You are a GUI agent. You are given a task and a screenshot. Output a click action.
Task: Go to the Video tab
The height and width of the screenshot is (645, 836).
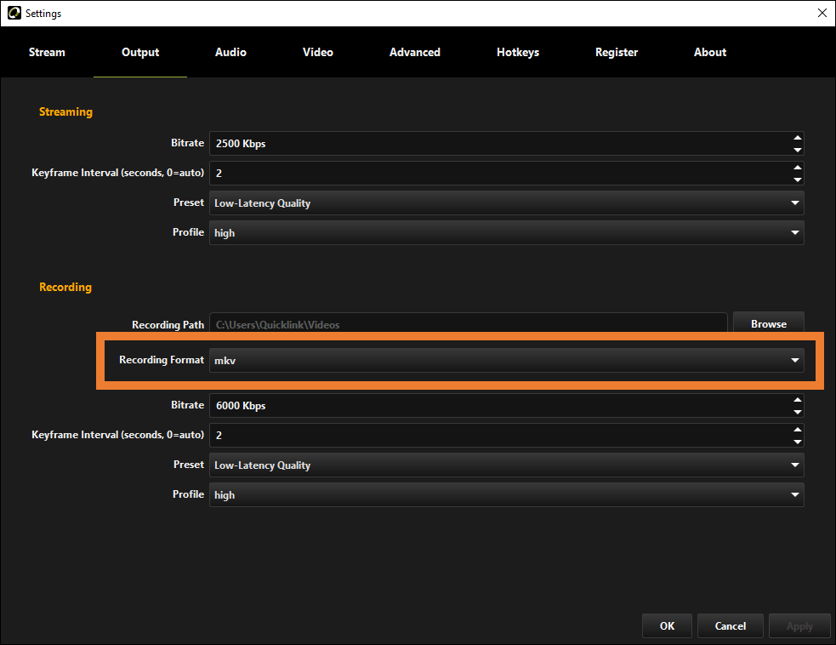318,52
